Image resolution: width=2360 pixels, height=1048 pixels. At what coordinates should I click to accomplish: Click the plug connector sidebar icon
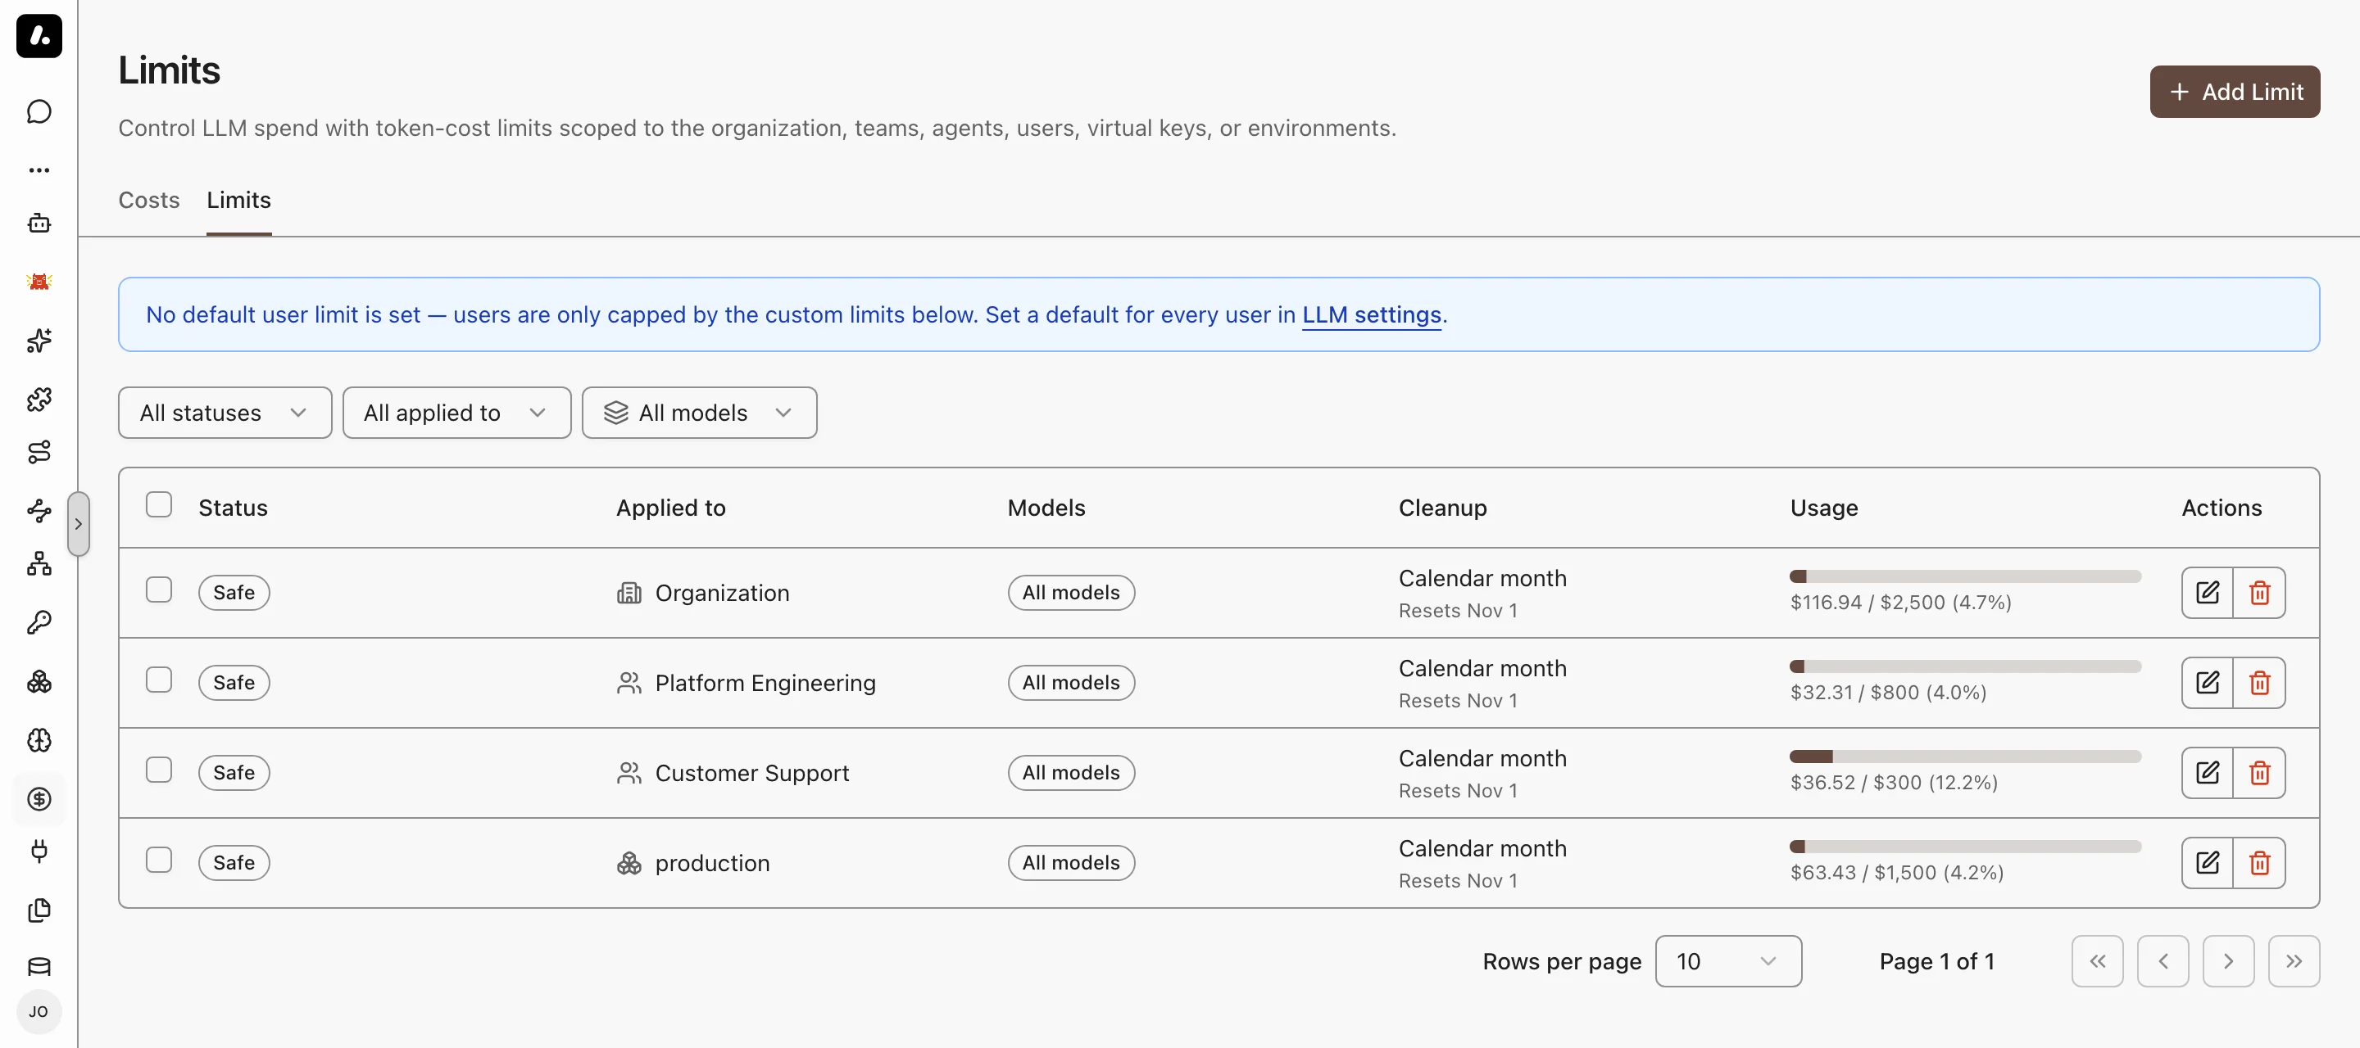[x=39, y=852]
